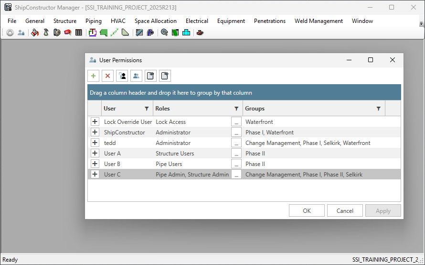Image resolution: width=425 pixels, height=265 pixels.
Task: Click the gear settings icon in main toolbar
Action: pos(10,33)
